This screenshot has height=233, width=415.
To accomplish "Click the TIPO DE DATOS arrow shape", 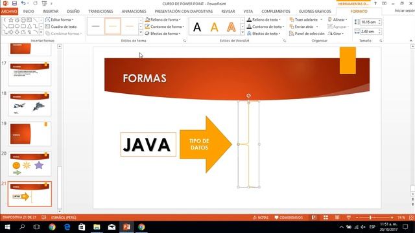I will (x=206, y=144).
